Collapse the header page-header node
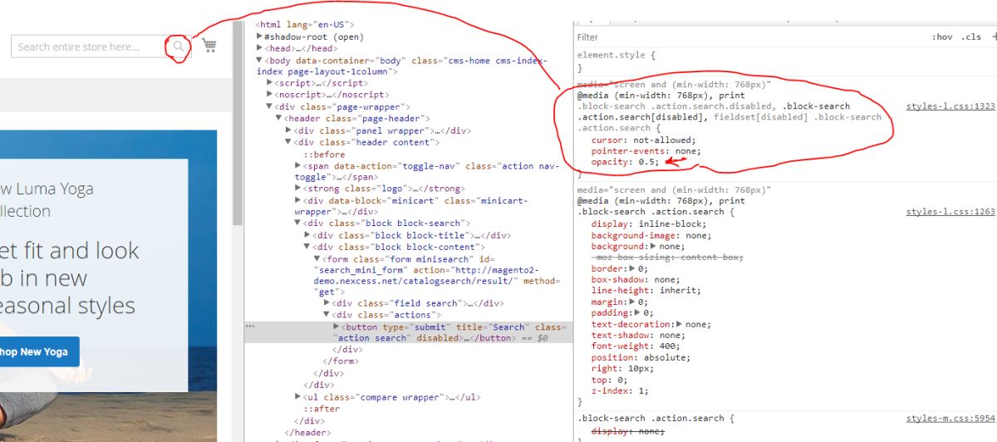This screenshot has height=442, width=997. tap(279, 119)
